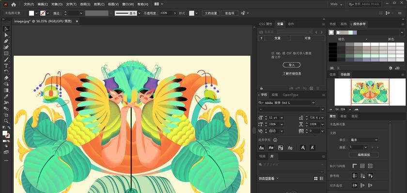Select the Direct Selection tool
407x193 pixels.
point(6,35)
